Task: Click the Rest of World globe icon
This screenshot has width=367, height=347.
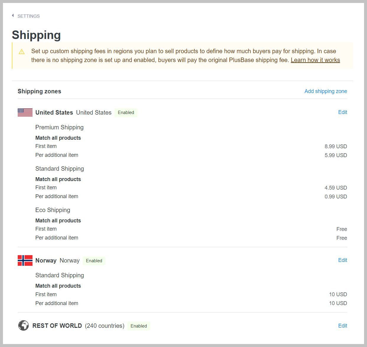Action: (24, 325)
